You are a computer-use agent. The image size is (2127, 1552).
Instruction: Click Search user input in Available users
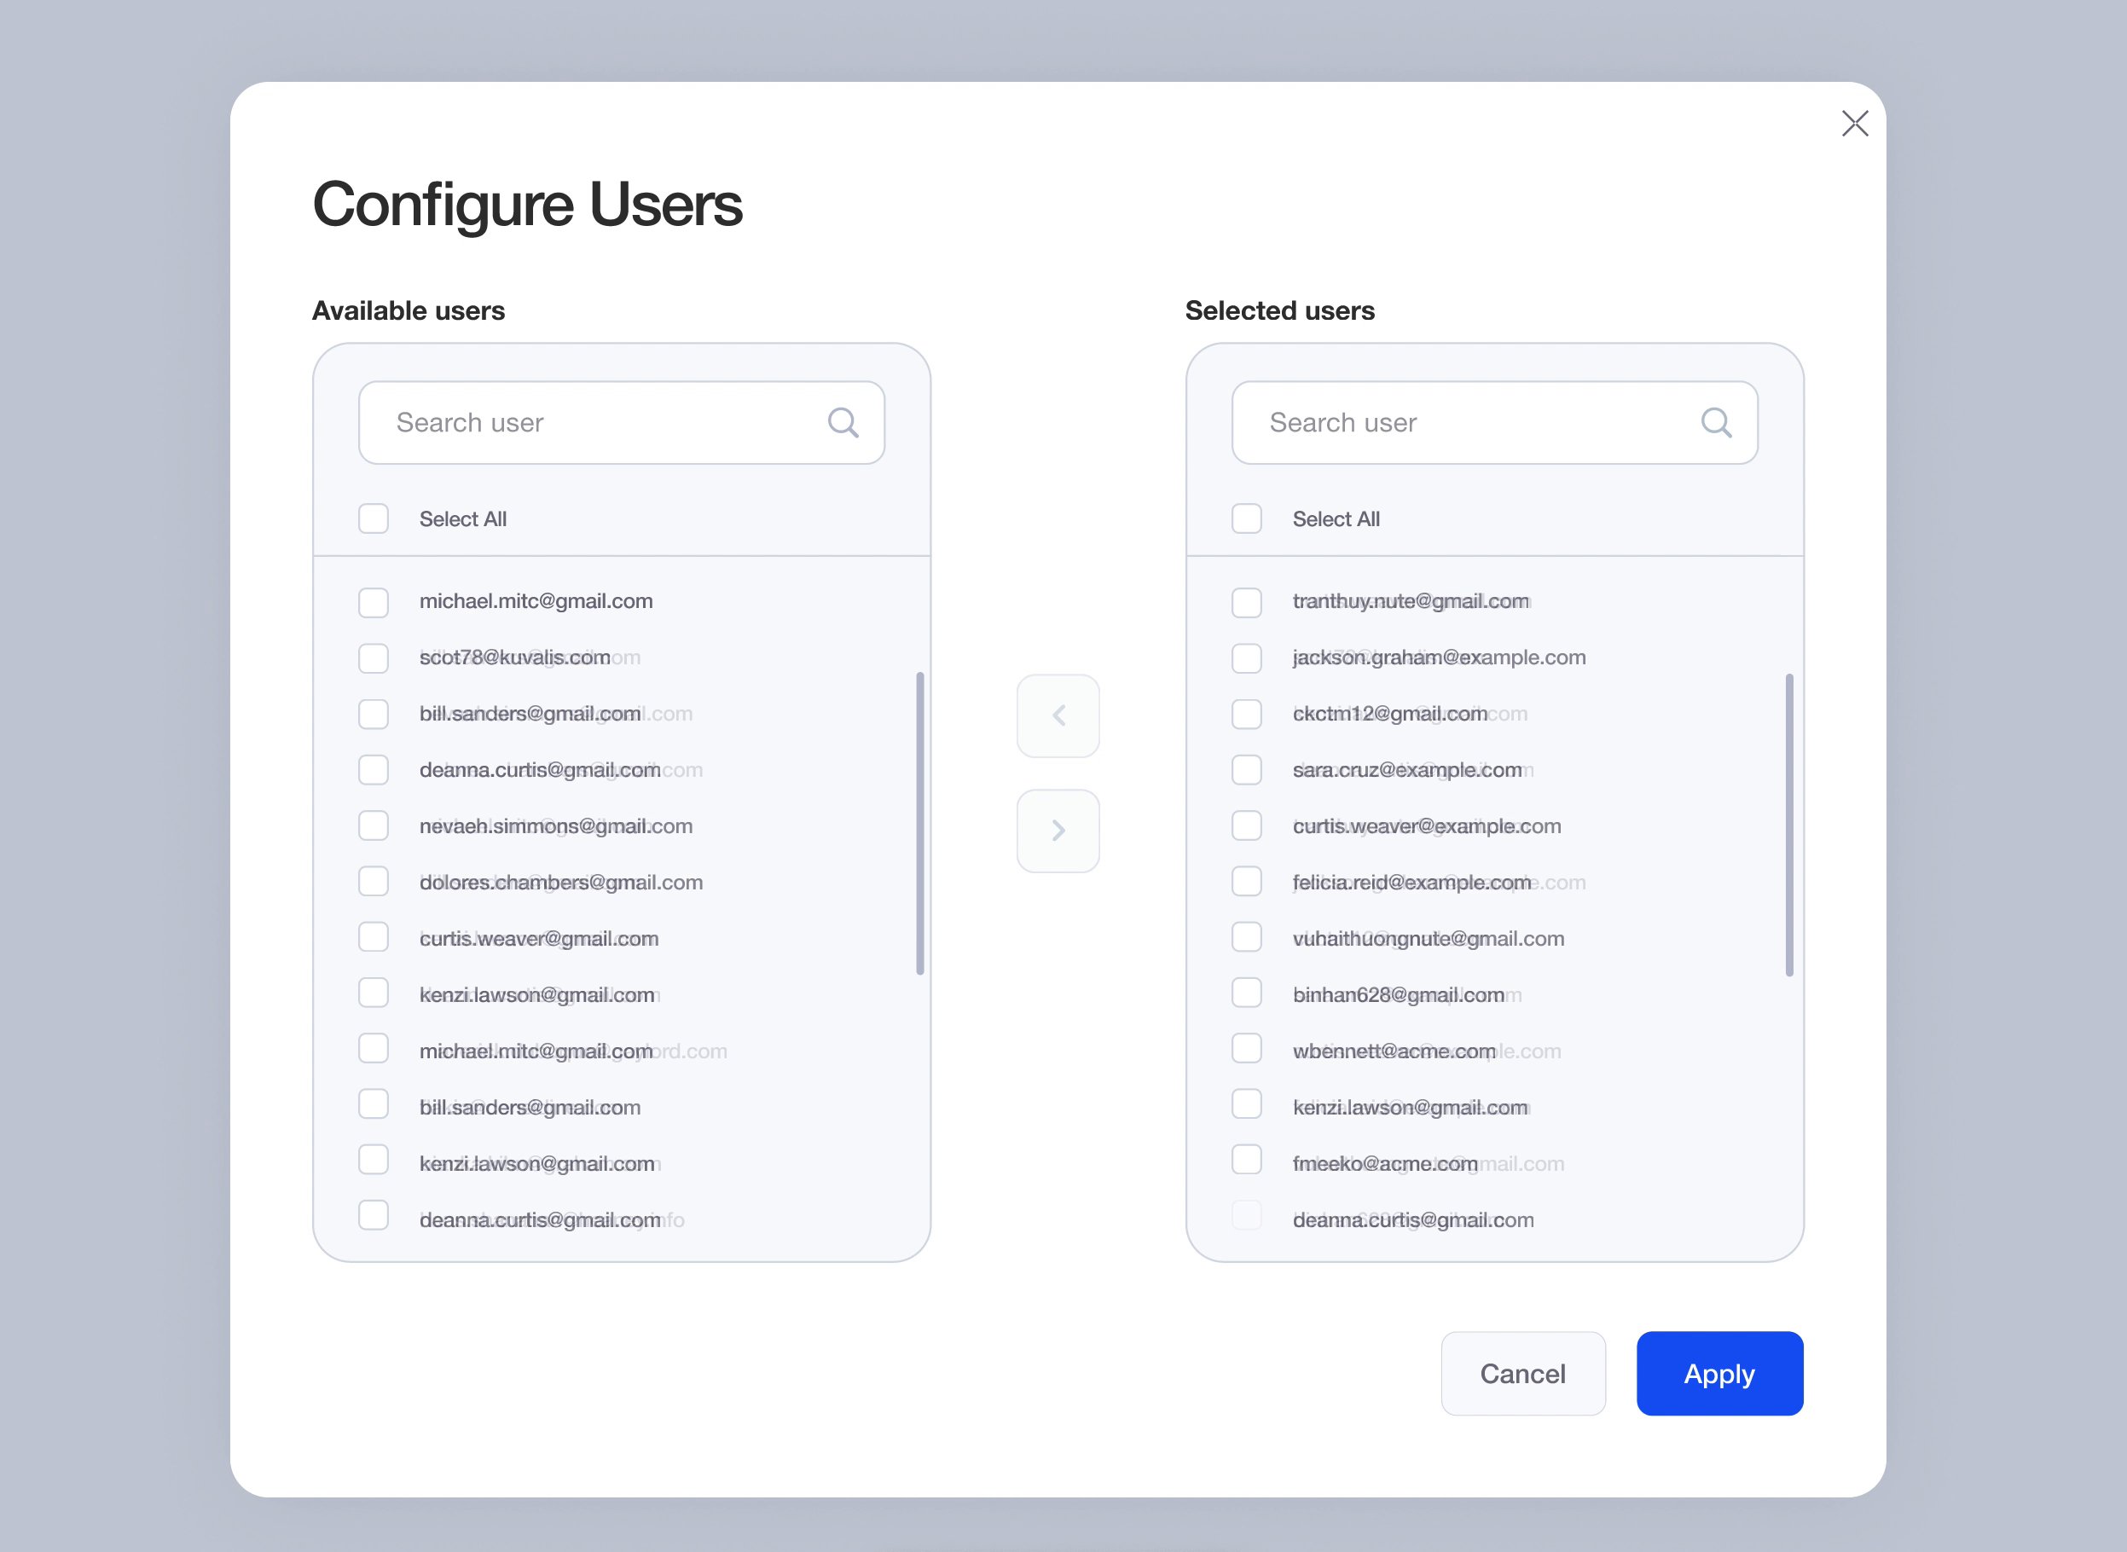click(x=619, y=423)
